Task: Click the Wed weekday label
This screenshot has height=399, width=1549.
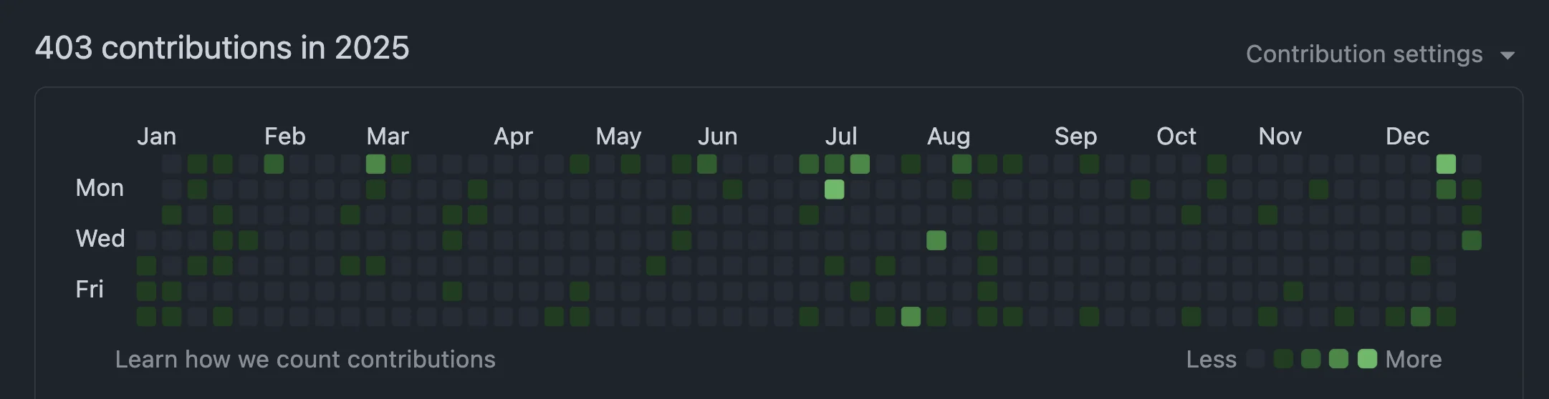Action: (100, 238)
